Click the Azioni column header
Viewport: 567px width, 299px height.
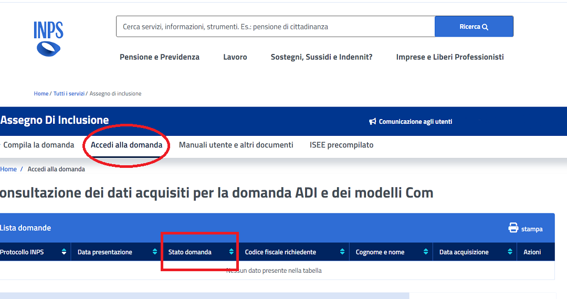(532, 252)
